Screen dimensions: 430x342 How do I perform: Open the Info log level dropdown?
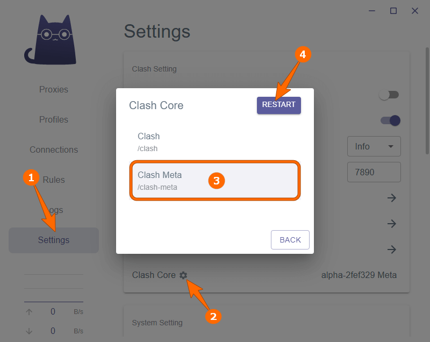click(x=374, y=146)
